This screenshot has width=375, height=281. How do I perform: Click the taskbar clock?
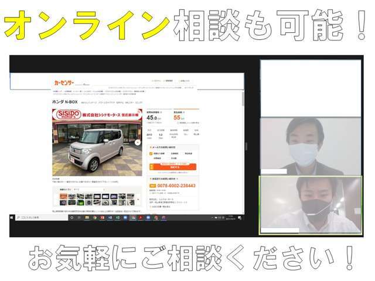tap(230, 218)
